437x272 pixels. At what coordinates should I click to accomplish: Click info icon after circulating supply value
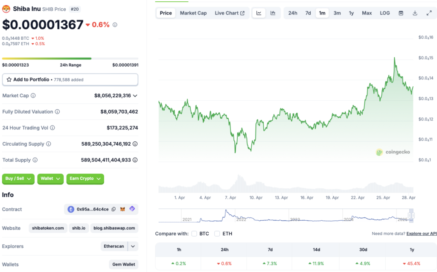(x=135, y=144)
